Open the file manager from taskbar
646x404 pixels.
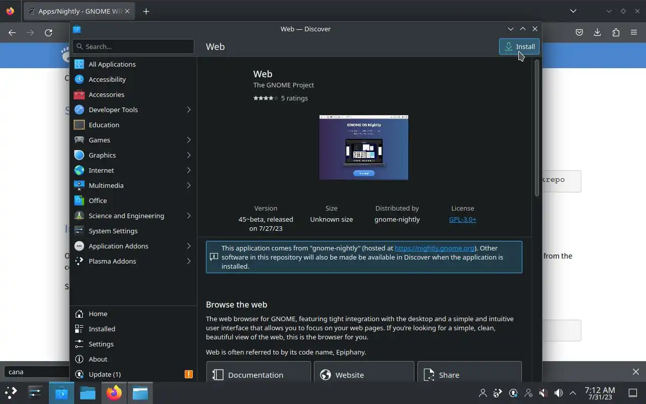point(88,392)
